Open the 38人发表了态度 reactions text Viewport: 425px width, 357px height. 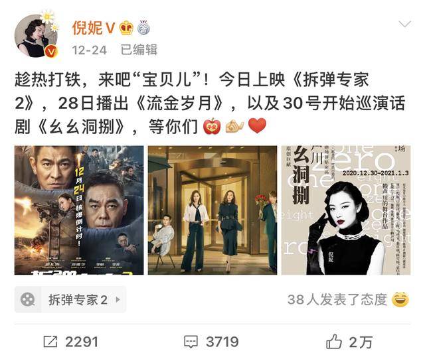click(337, 299)
